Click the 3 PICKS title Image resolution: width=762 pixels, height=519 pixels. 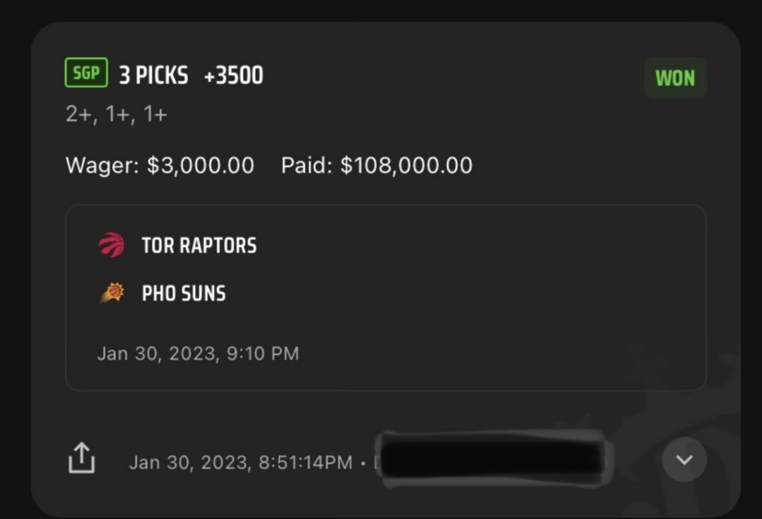154,75
